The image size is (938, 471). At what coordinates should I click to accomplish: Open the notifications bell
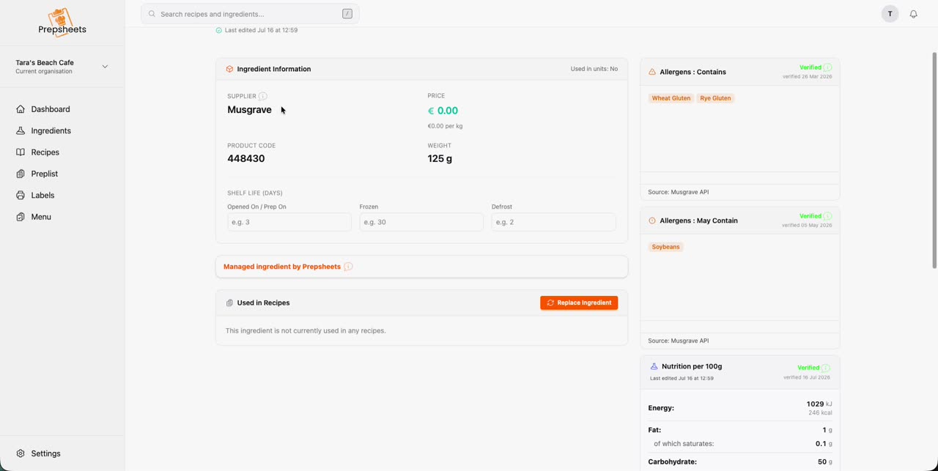(913, 14)
